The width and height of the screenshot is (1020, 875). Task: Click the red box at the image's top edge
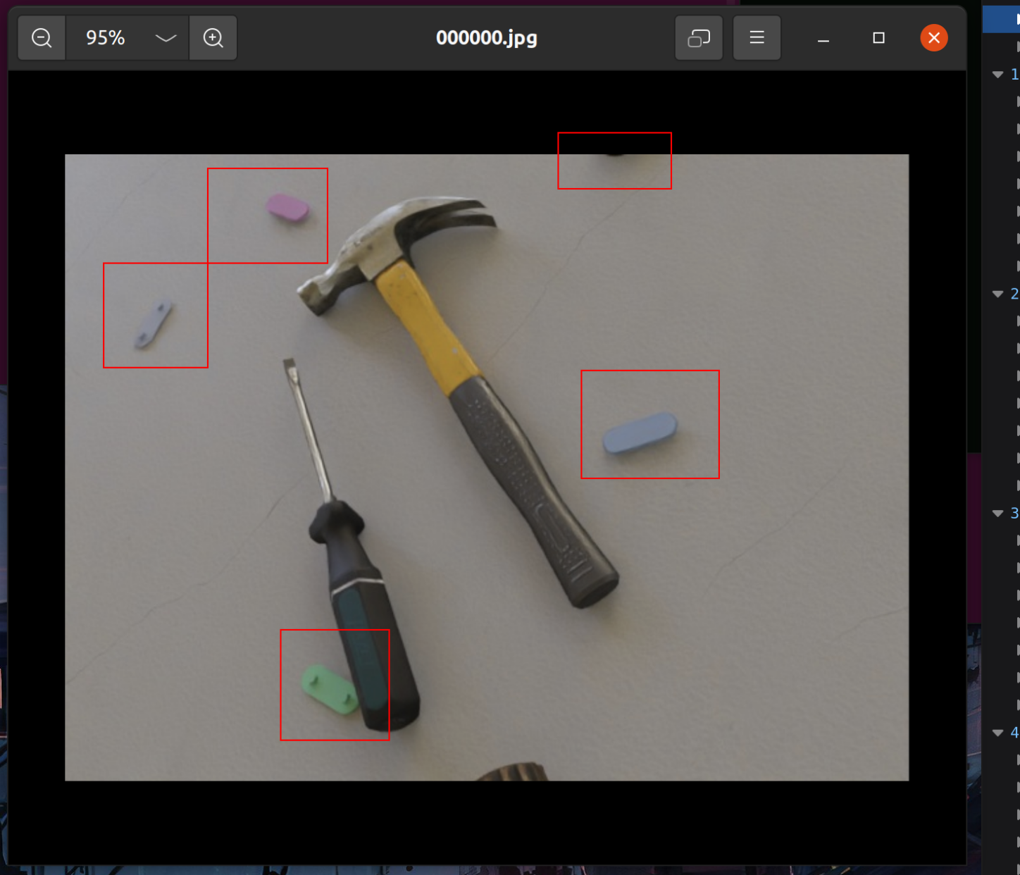pyautogui.click(x=614, y=161)
